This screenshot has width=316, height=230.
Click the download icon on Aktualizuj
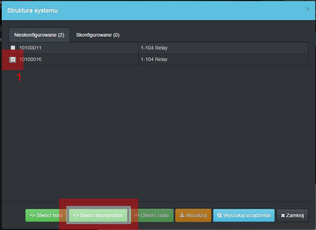click(x=182, y=215)
